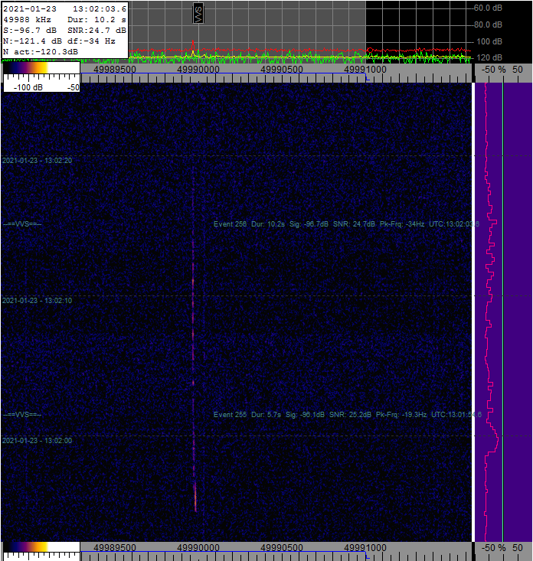The height and width of the screenshot is (561, 533).
Task: Click the VVS marker label in spectrum plot
Action: 198,14
